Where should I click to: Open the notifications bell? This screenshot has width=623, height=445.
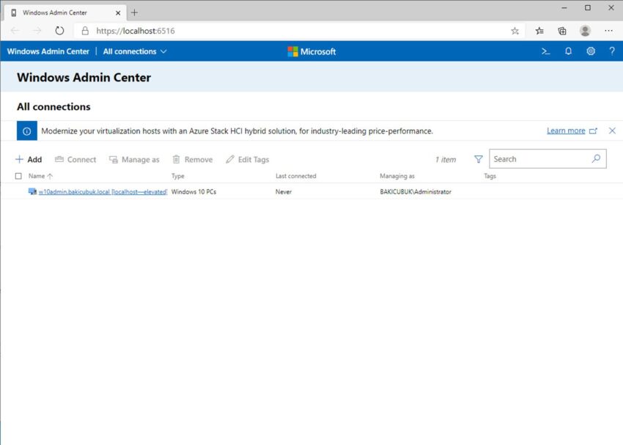(x=568, y=51)
